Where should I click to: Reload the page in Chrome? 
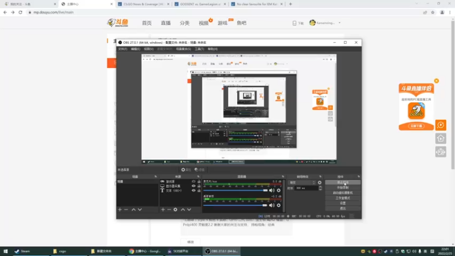20,12
